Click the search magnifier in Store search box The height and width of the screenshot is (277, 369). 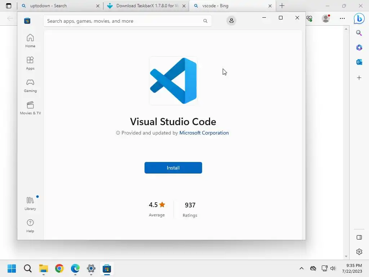[x=205, y=21]
